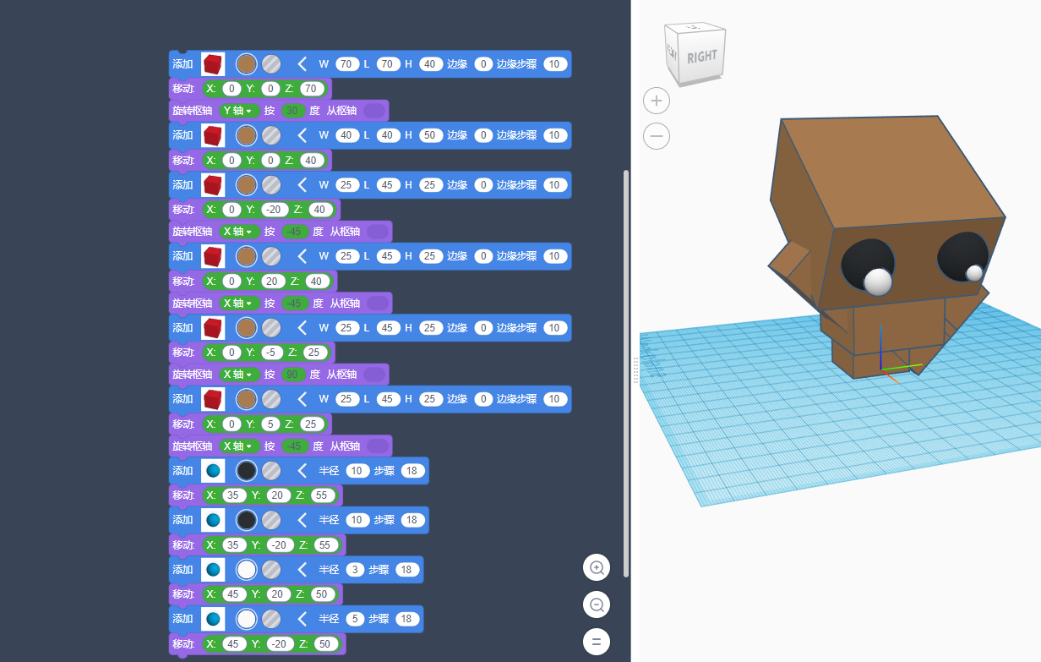Collapse parameters arrow on radius 3 sphere block

point(302,570)
